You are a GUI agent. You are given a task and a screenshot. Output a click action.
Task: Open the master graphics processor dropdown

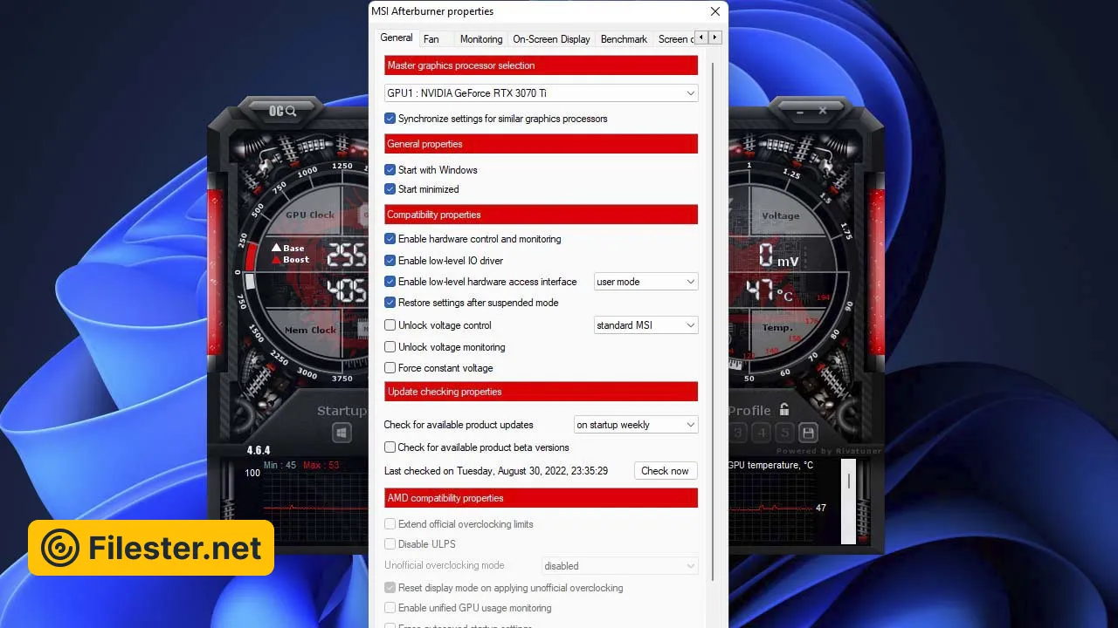pos(541,93)
